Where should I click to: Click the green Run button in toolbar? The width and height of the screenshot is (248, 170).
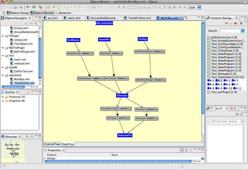[x=34, y=7]
